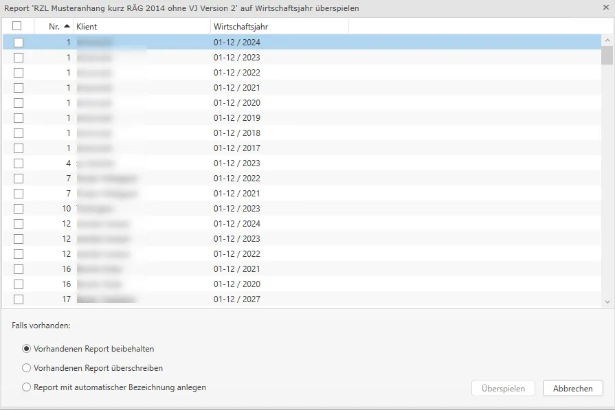Tick the select-all checkbox in the table header
The image size is (615, 410).
tap(17, 26)
